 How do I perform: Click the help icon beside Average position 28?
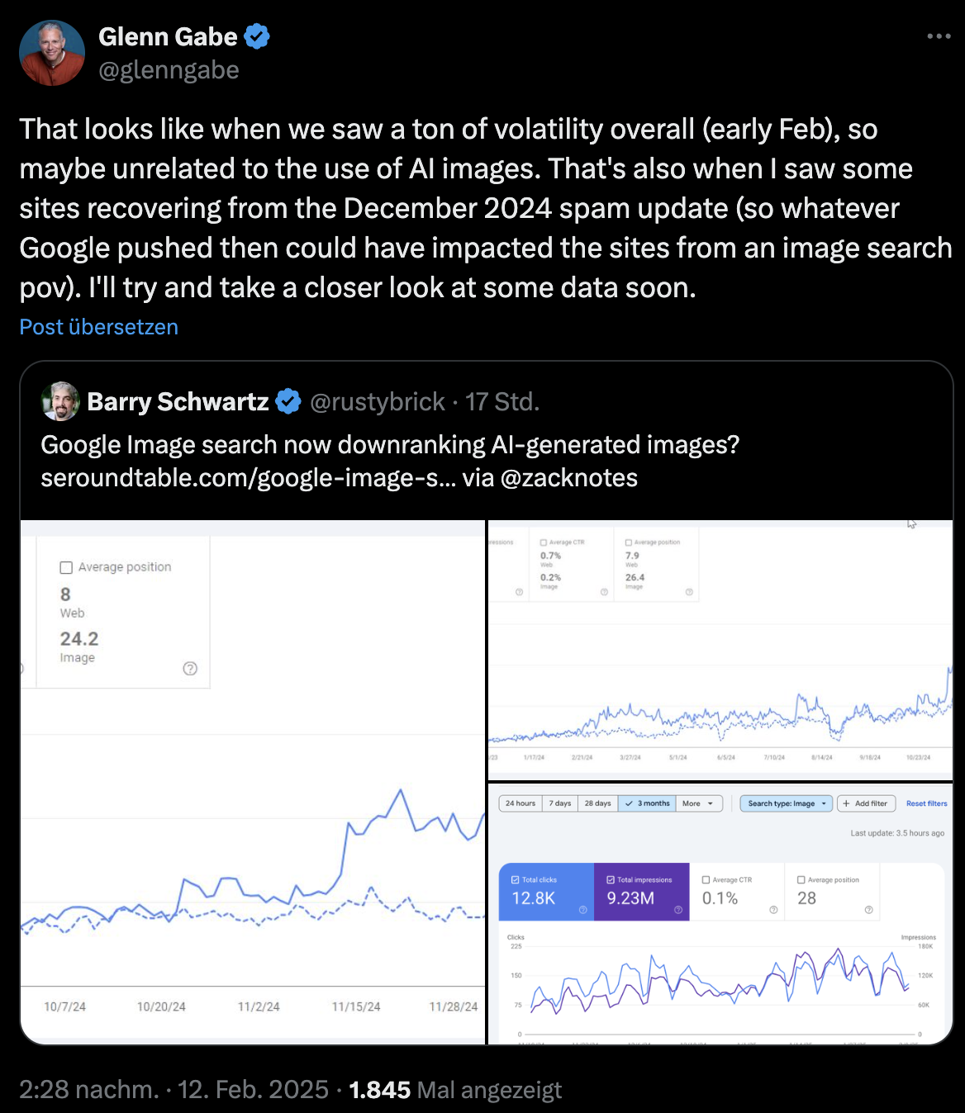click(x=869, y=909)
